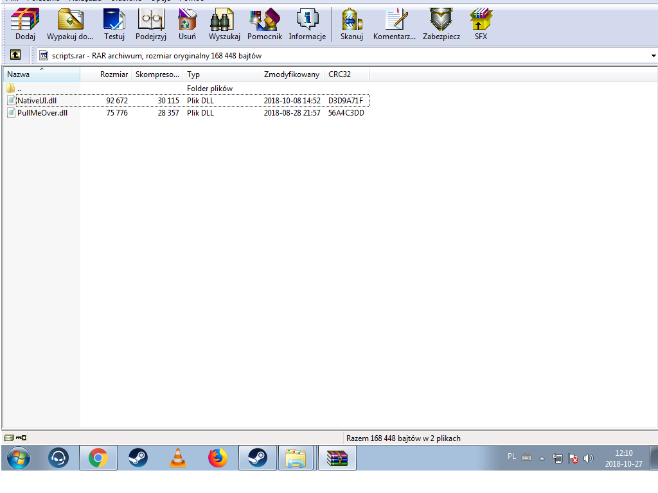Sort by the Typ column header
This screenshot has height=493, width=658.
(222, 74)
